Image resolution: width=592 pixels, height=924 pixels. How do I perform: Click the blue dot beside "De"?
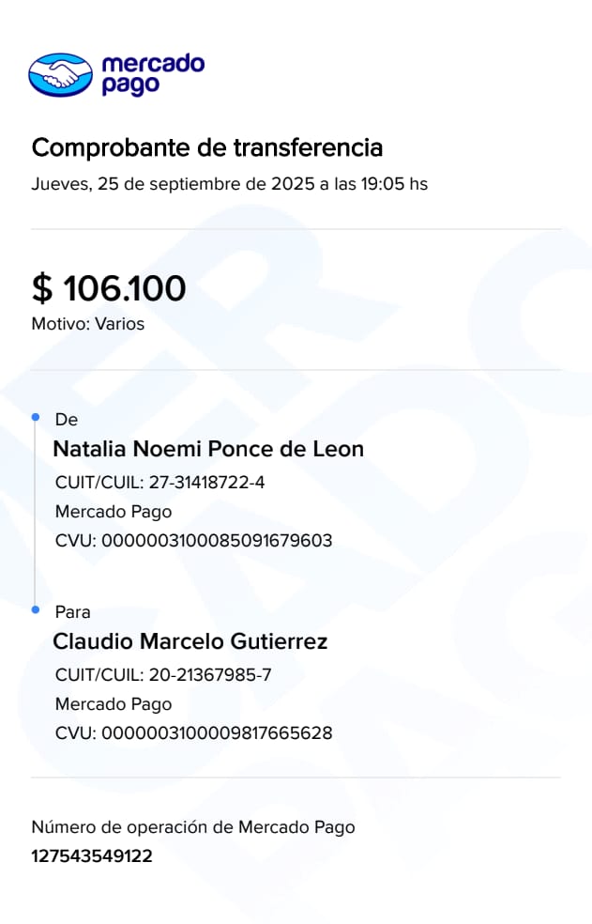pyautogui.click(x=36, y=416)
